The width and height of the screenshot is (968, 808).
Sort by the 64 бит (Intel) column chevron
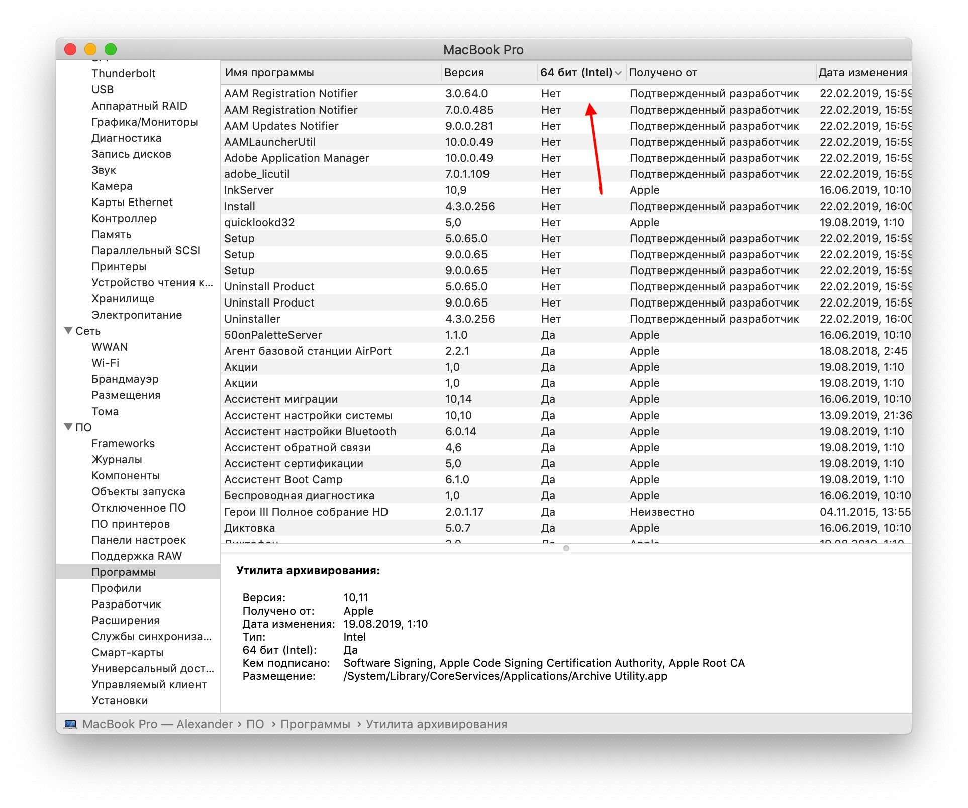(618, 73)
